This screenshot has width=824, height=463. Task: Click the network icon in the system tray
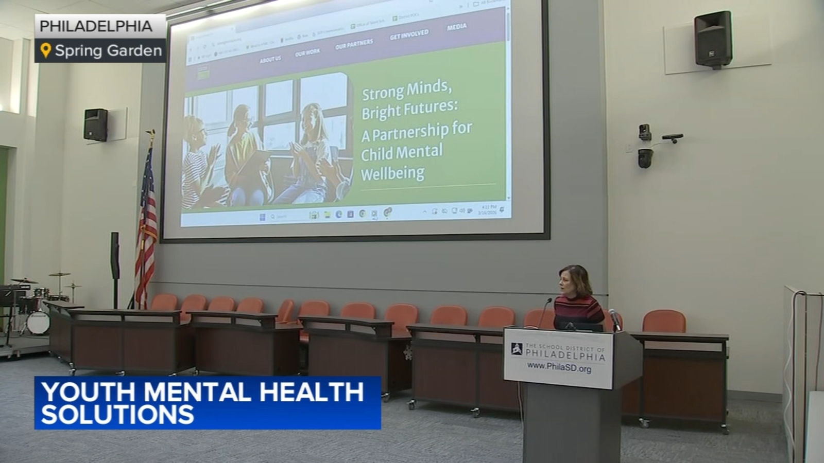coord(453,211)
